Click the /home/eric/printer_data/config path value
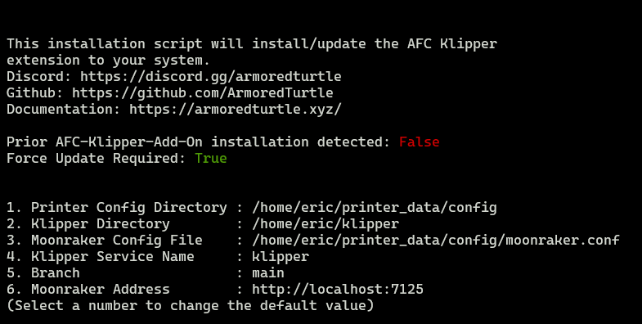Viewport: 642px width, 324px height. (x=375, y=207)
